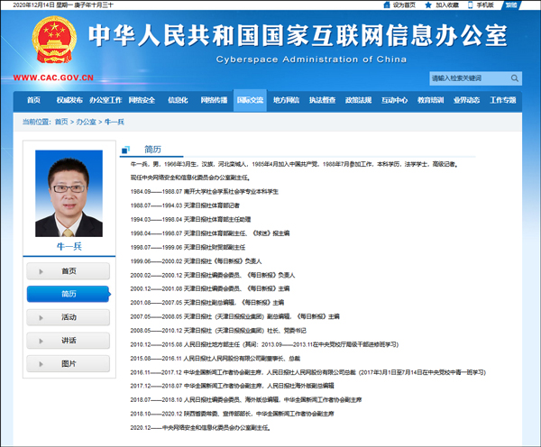The image size is (541, 447).
Task: Click 牛一兵 in the breadcrumb trail
Action: click(115, 122)
